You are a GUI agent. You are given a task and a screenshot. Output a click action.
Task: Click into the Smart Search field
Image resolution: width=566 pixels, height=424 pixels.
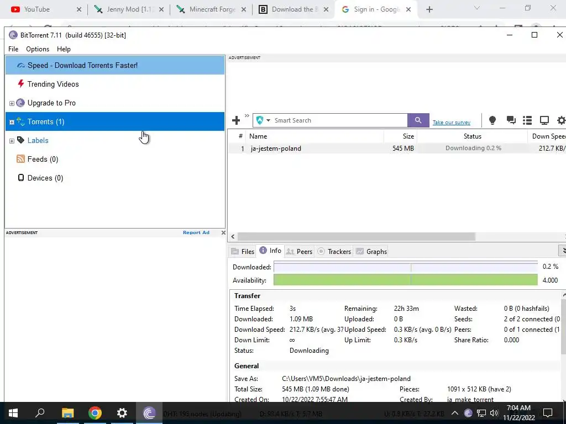click(x=340, y=120)
